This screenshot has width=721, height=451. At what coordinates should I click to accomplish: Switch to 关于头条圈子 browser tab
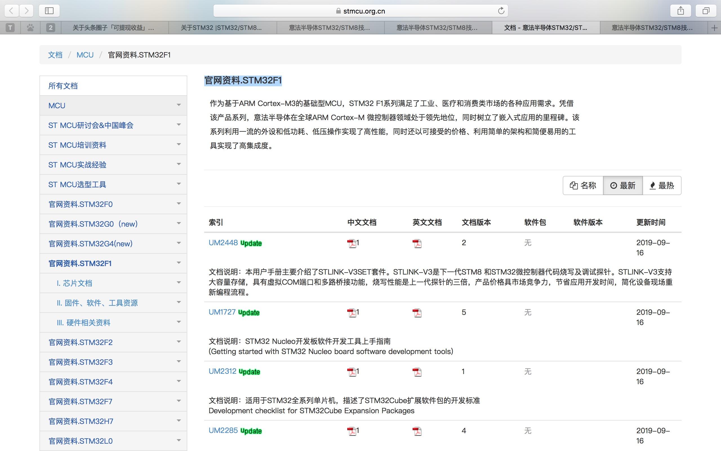point(113,28)
